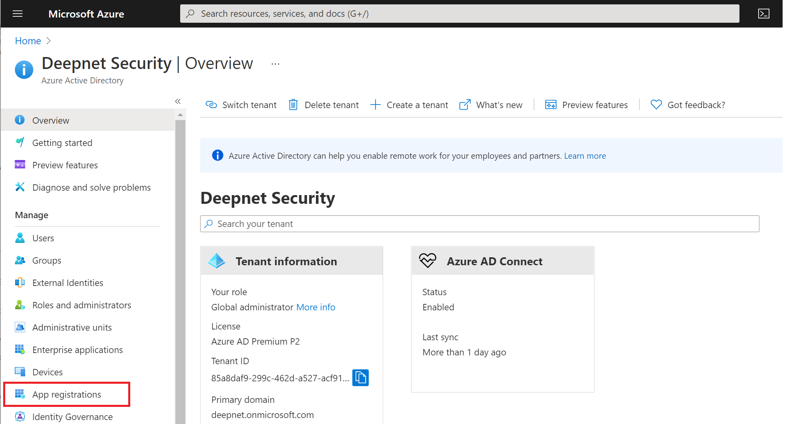Image resolution: width=785 pixels, height=424 pixels.
Task: Click the Switch tenant icon
Action: click(211, 105)
